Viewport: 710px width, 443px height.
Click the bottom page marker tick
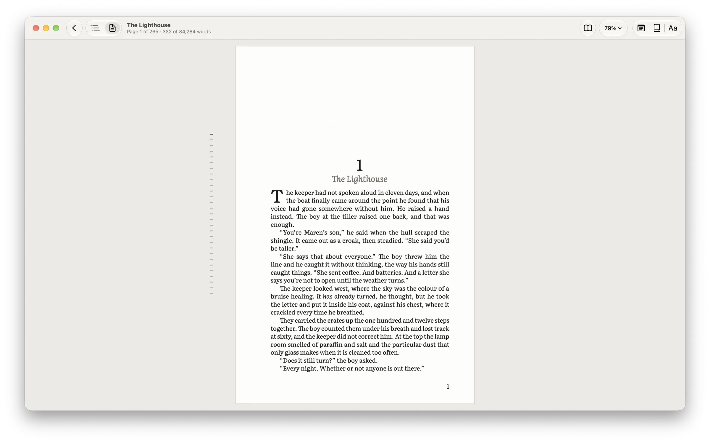tap(211, 293)
